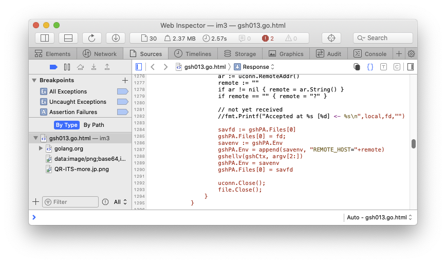This screenshot has height=263, width=446.
Task: Start element selection with crosshair icon
Action: (x=331, y=38)
